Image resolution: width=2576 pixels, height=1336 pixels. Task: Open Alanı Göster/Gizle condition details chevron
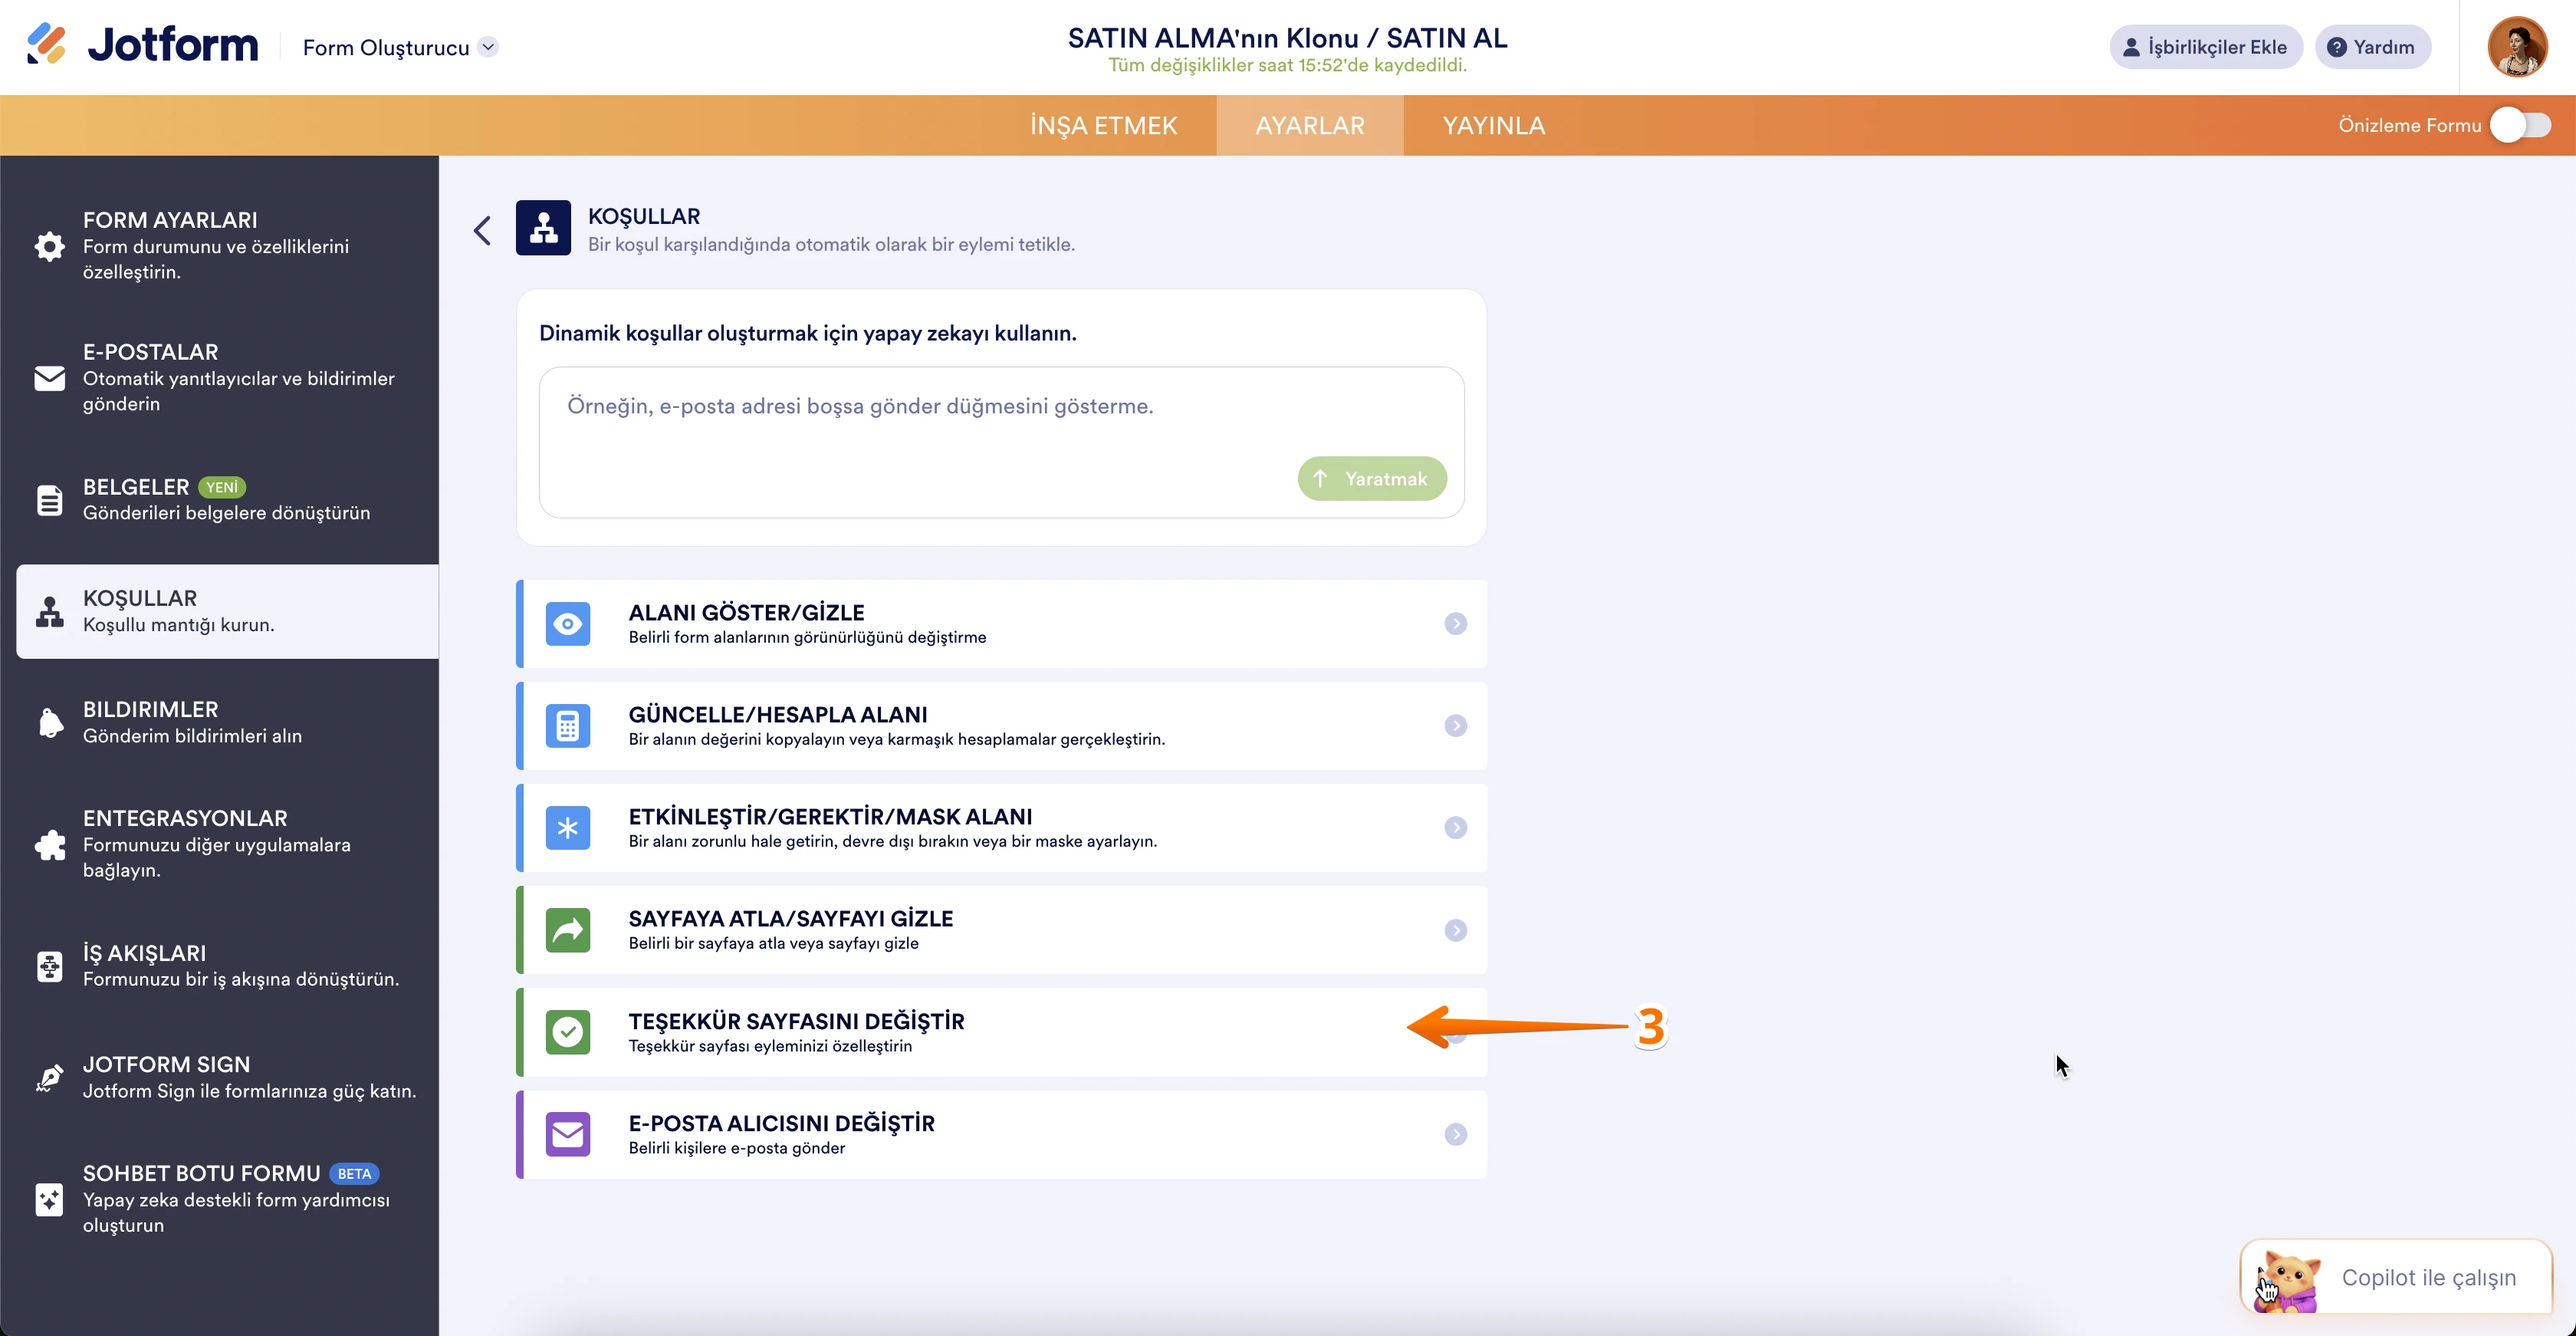pyautogui.click(x=1456, y=623)
